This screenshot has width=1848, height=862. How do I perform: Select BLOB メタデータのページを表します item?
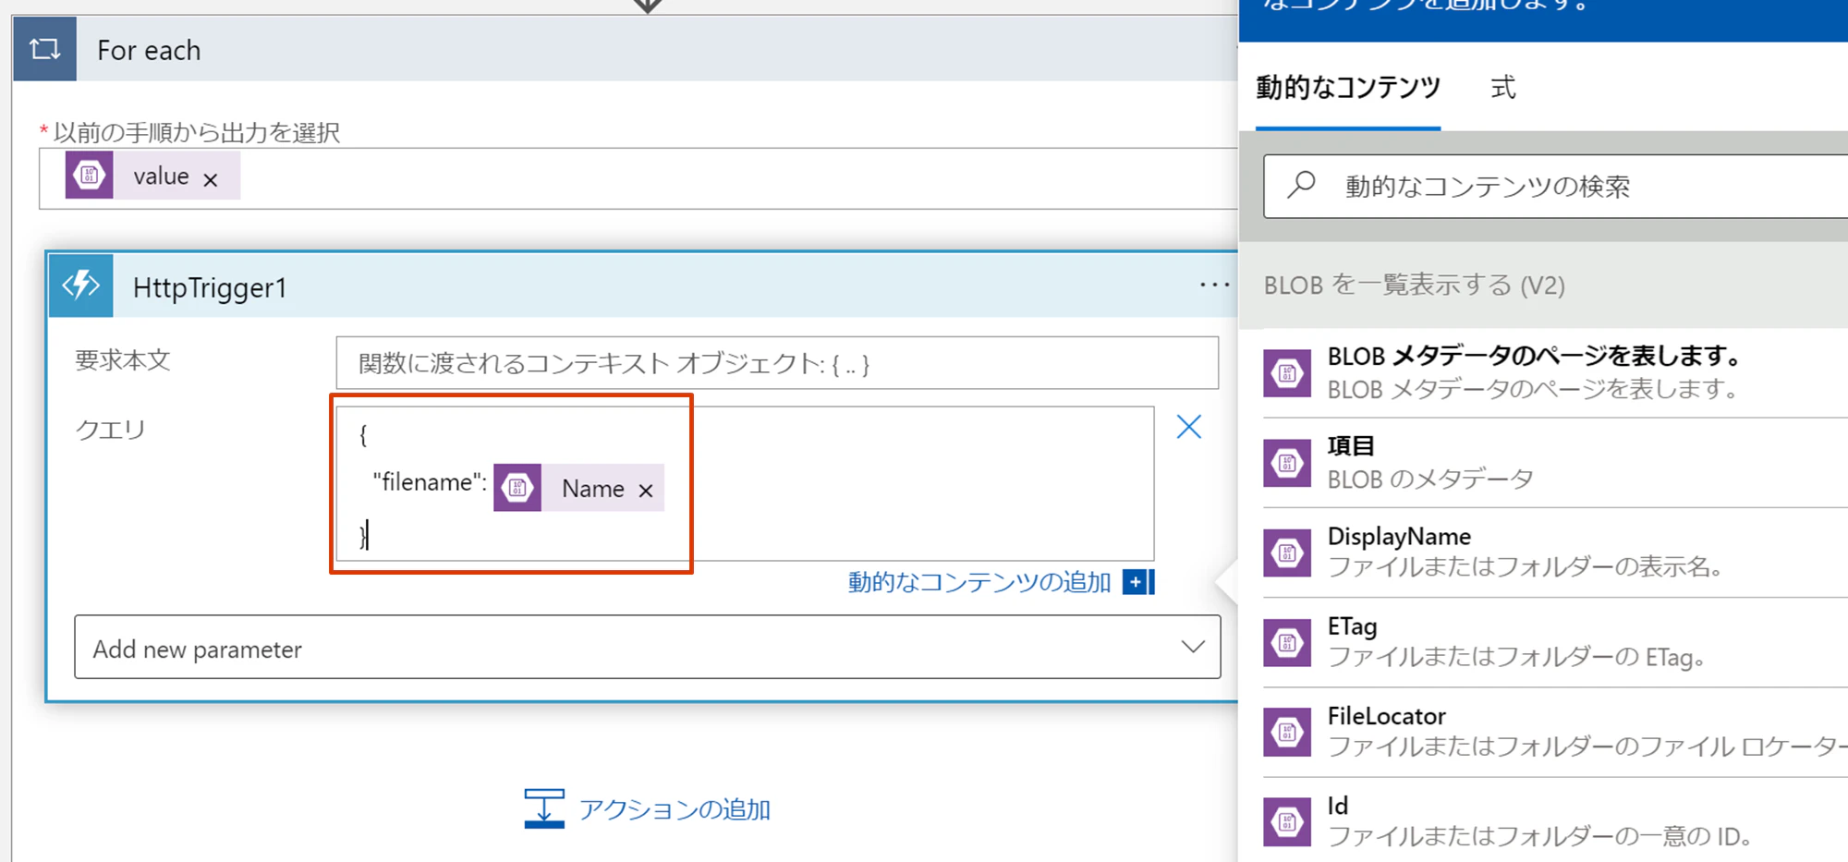coord(1556,373)
